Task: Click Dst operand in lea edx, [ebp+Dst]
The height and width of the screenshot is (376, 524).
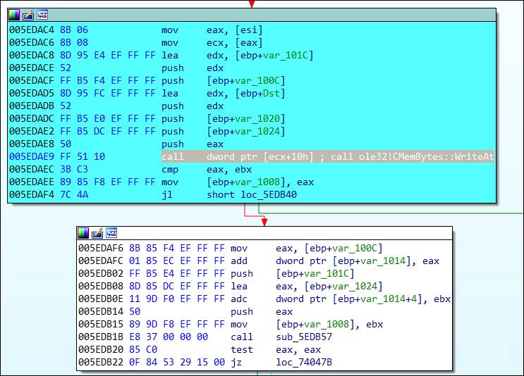Action: pos(272,93)
